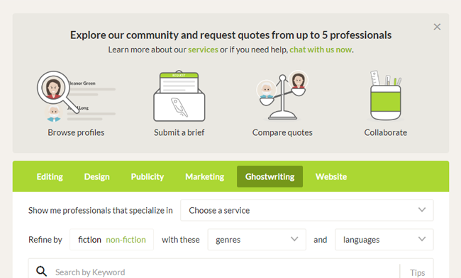461x278 pixels.
Task: Open the Publicity tab
Action: point(148,177)
